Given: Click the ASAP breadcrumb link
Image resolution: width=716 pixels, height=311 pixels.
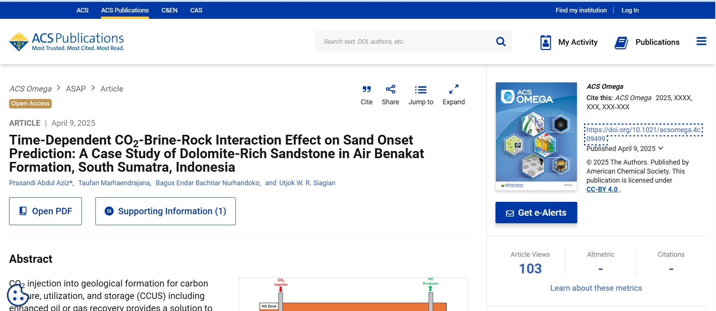Looking at the screenshot, I should pos(76,89).
